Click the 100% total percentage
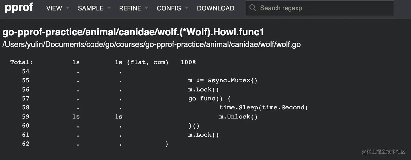Screen dimensions: 411x160 [188, 62]
